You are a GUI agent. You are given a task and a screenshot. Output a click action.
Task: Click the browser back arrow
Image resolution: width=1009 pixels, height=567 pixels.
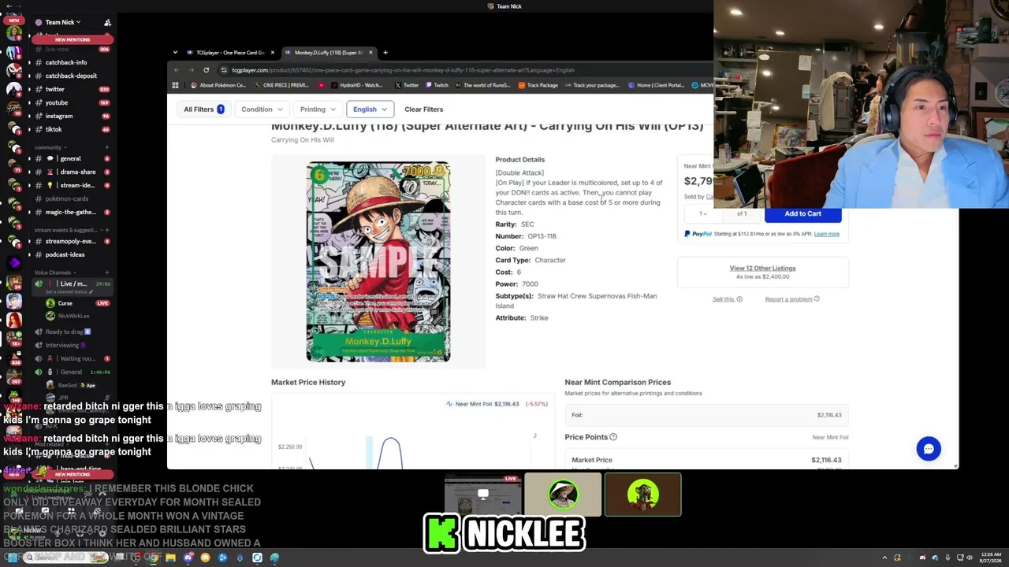click(177, 70)
